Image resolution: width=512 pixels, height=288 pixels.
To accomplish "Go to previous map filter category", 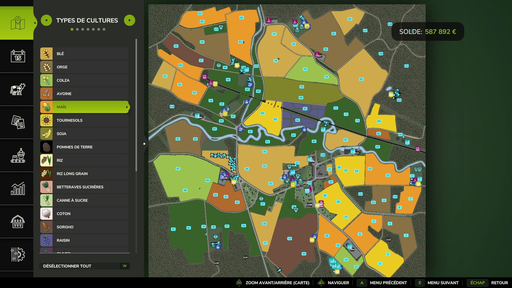I will tap(46, 20).
